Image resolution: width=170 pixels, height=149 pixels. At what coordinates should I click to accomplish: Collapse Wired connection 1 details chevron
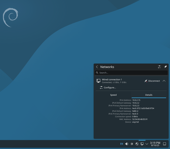(164, 81)
